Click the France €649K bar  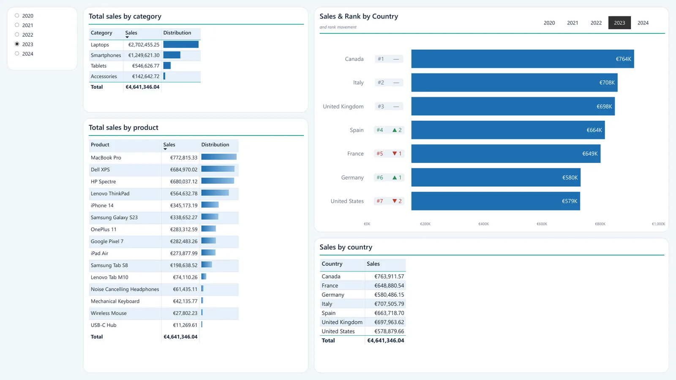506,154
